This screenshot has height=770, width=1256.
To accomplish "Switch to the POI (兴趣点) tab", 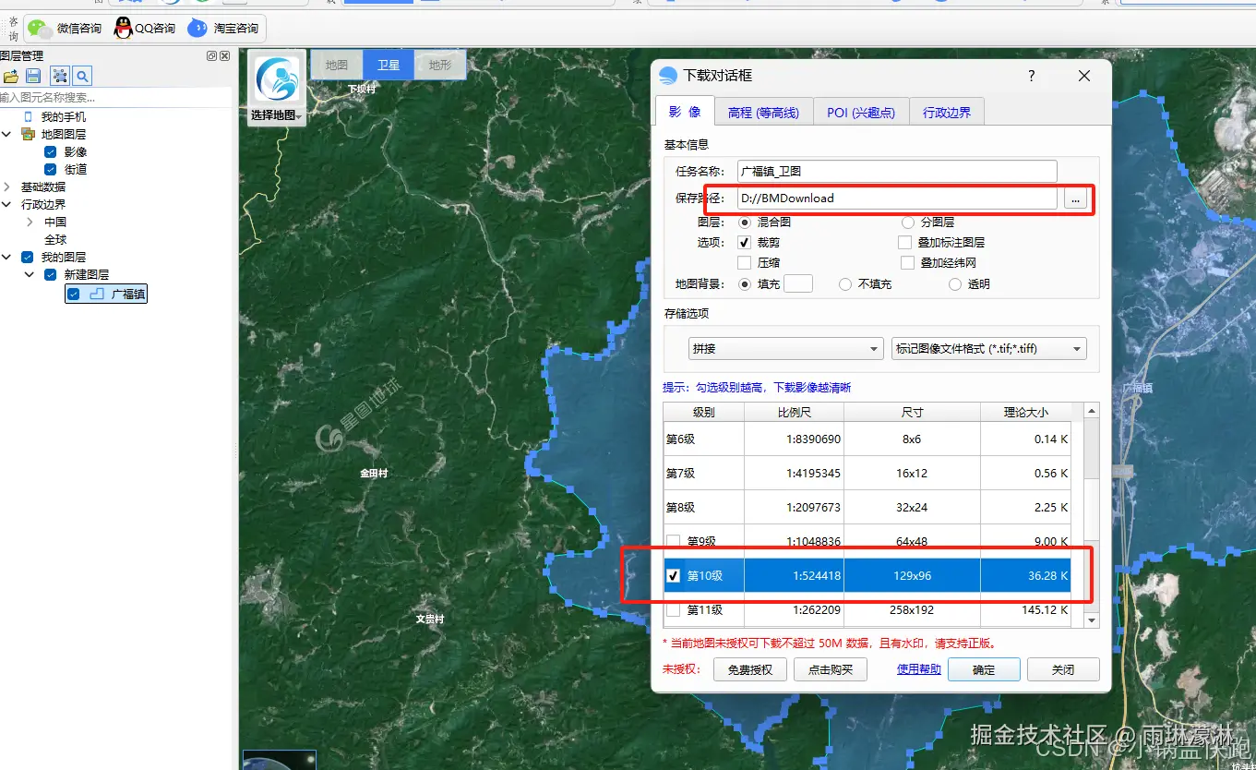I will coord(861,113).
